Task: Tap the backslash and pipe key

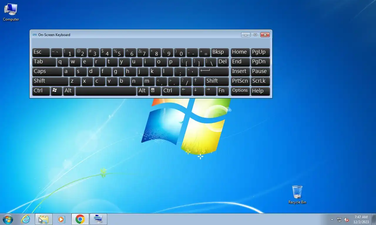Action: (211, 62)
